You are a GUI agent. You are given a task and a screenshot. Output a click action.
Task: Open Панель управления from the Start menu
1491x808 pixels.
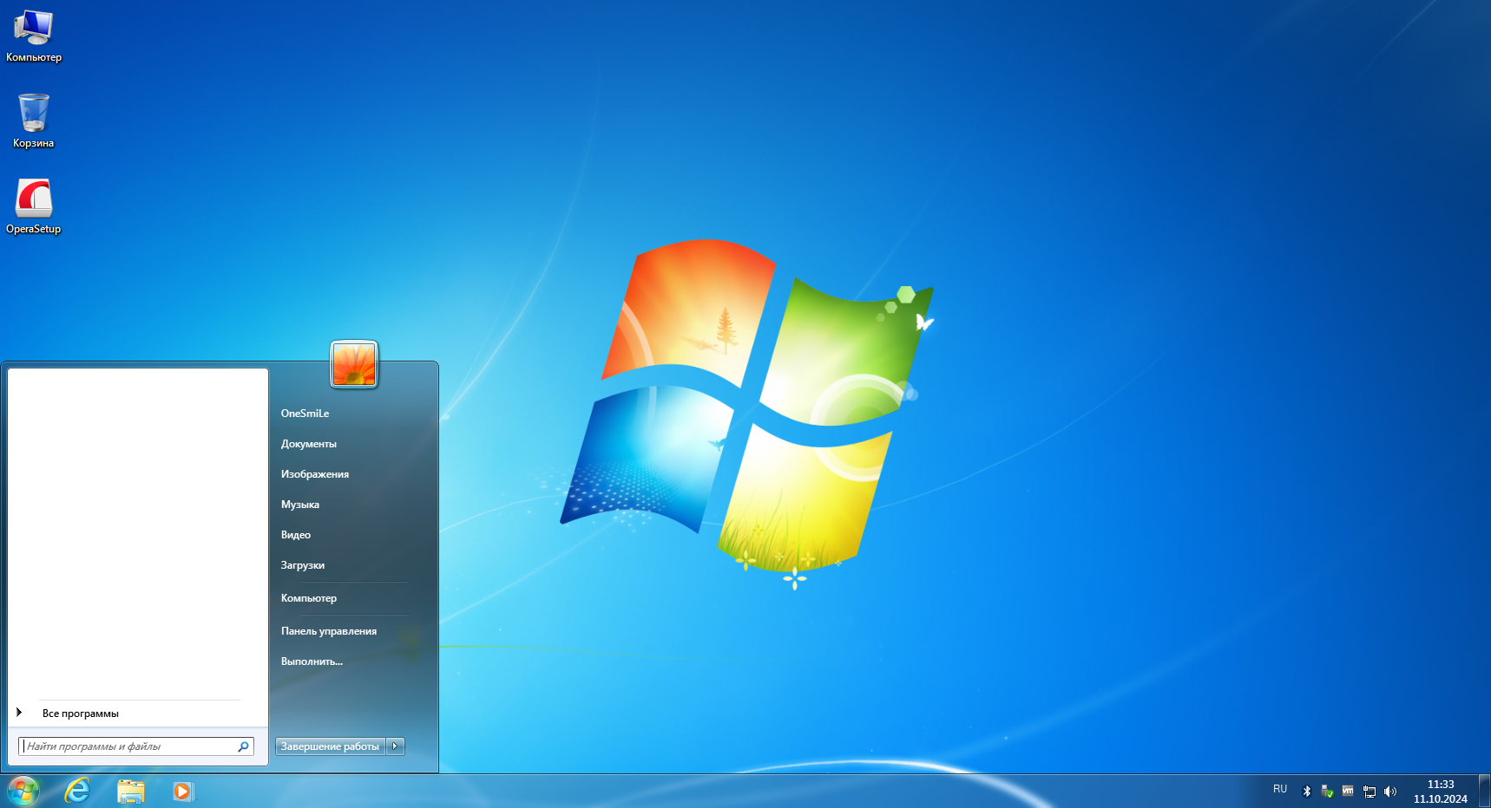[328, 631]
